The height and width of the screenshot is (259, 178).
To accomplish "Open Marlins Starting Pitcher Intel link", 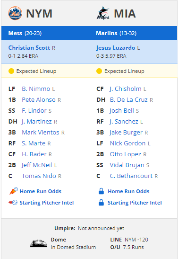I will (135, 203).
